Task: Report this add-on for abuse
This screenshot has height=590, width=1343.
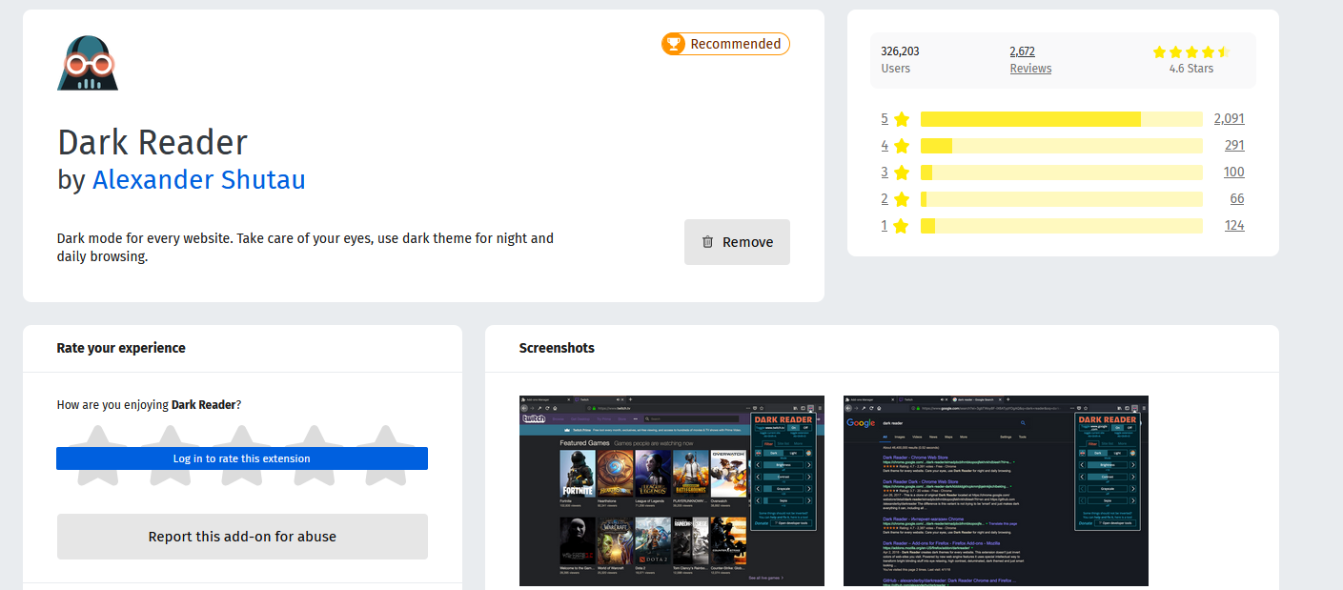Action: click(x=242, y=537)
